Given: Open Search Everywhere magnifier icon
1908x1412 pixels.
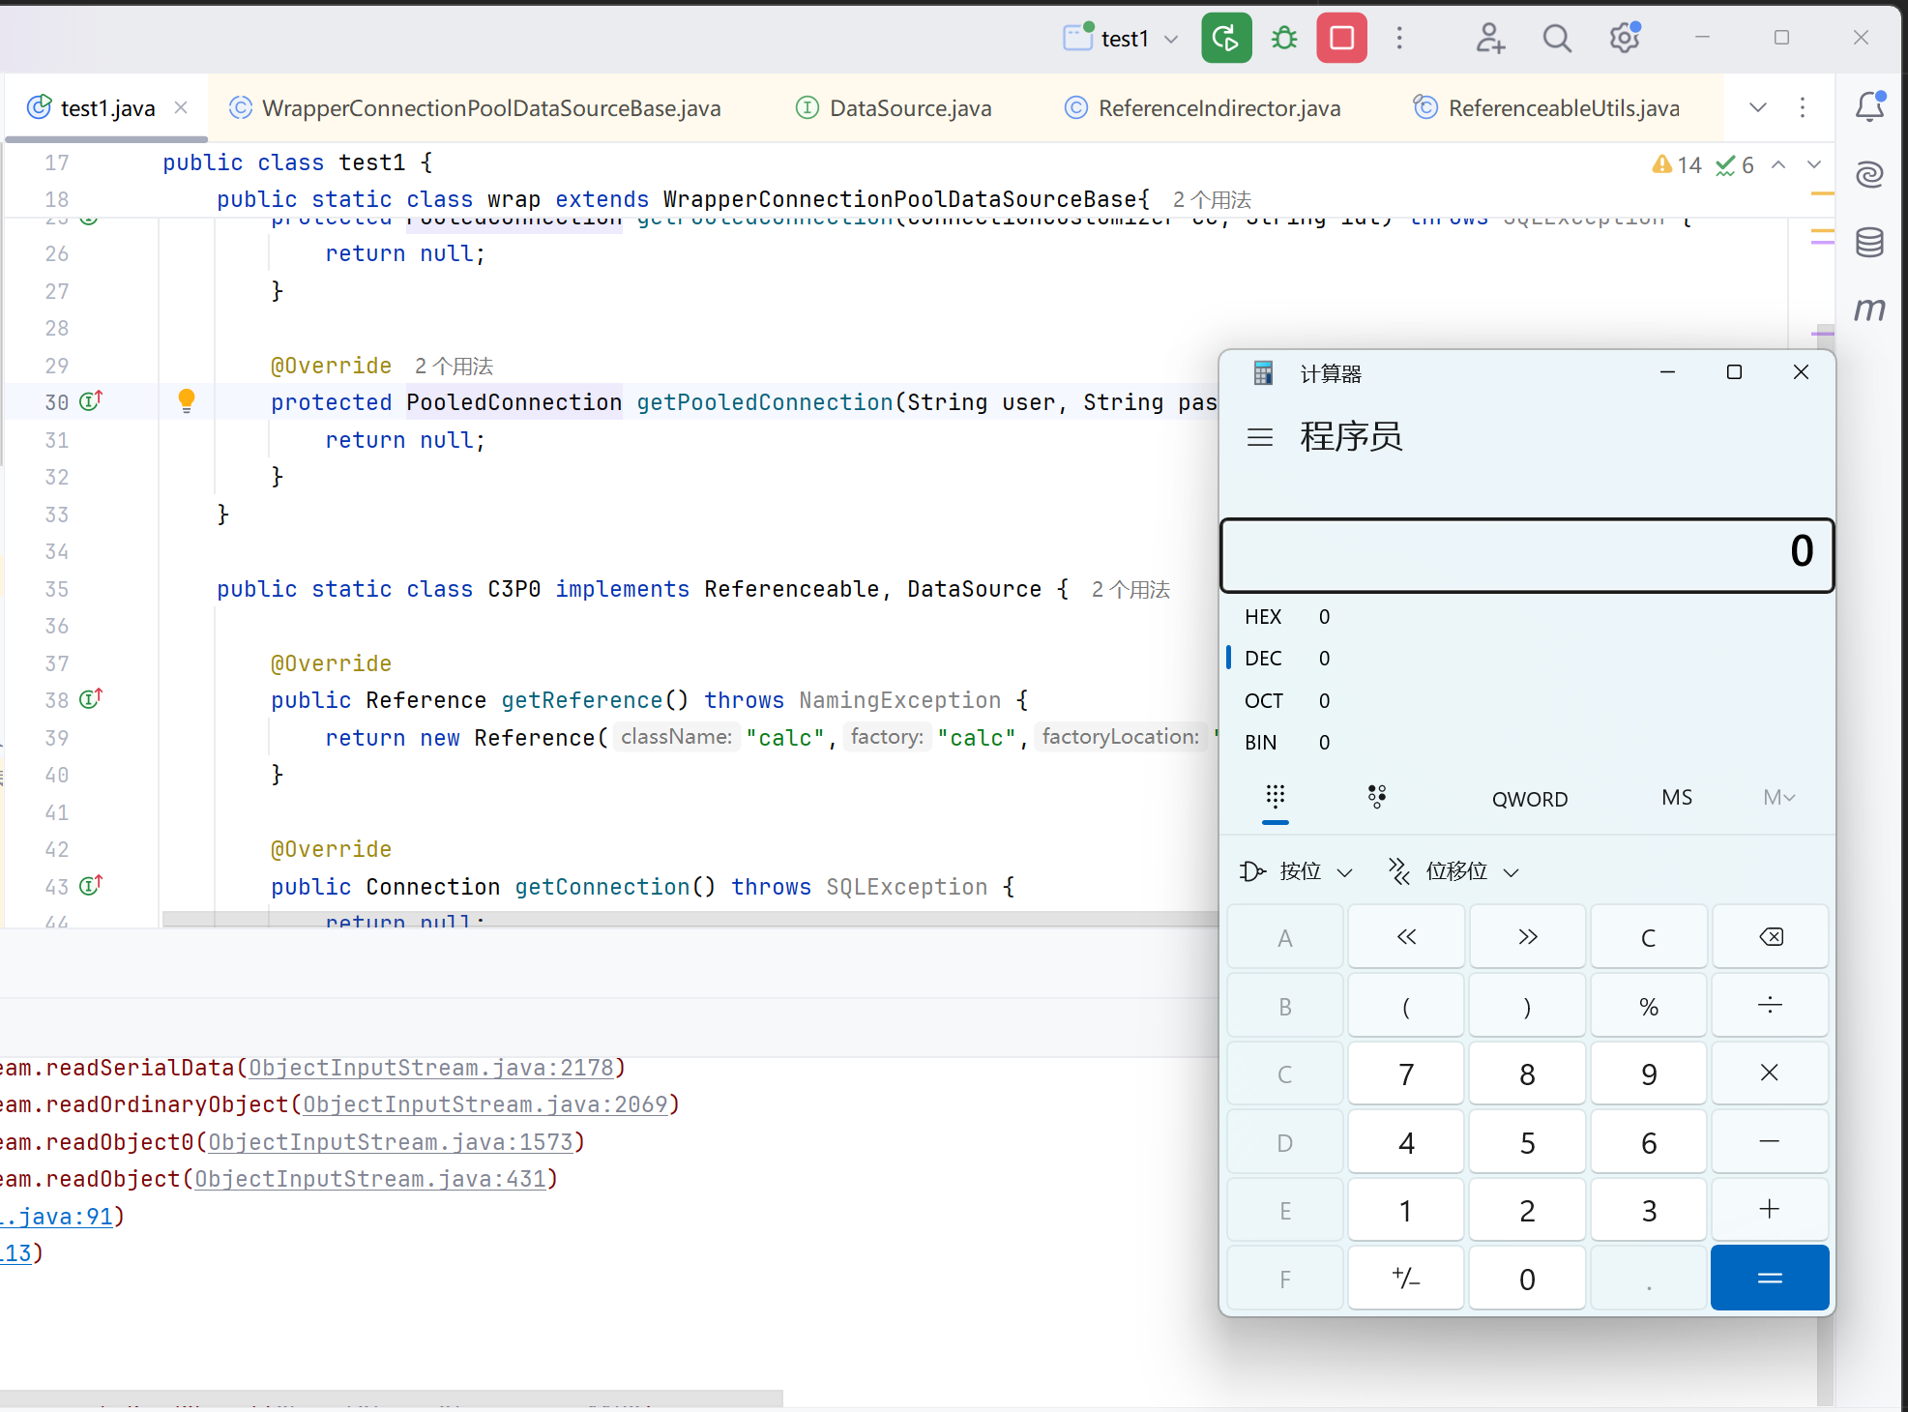Looking at the screenshot, I should [1557, 38].
